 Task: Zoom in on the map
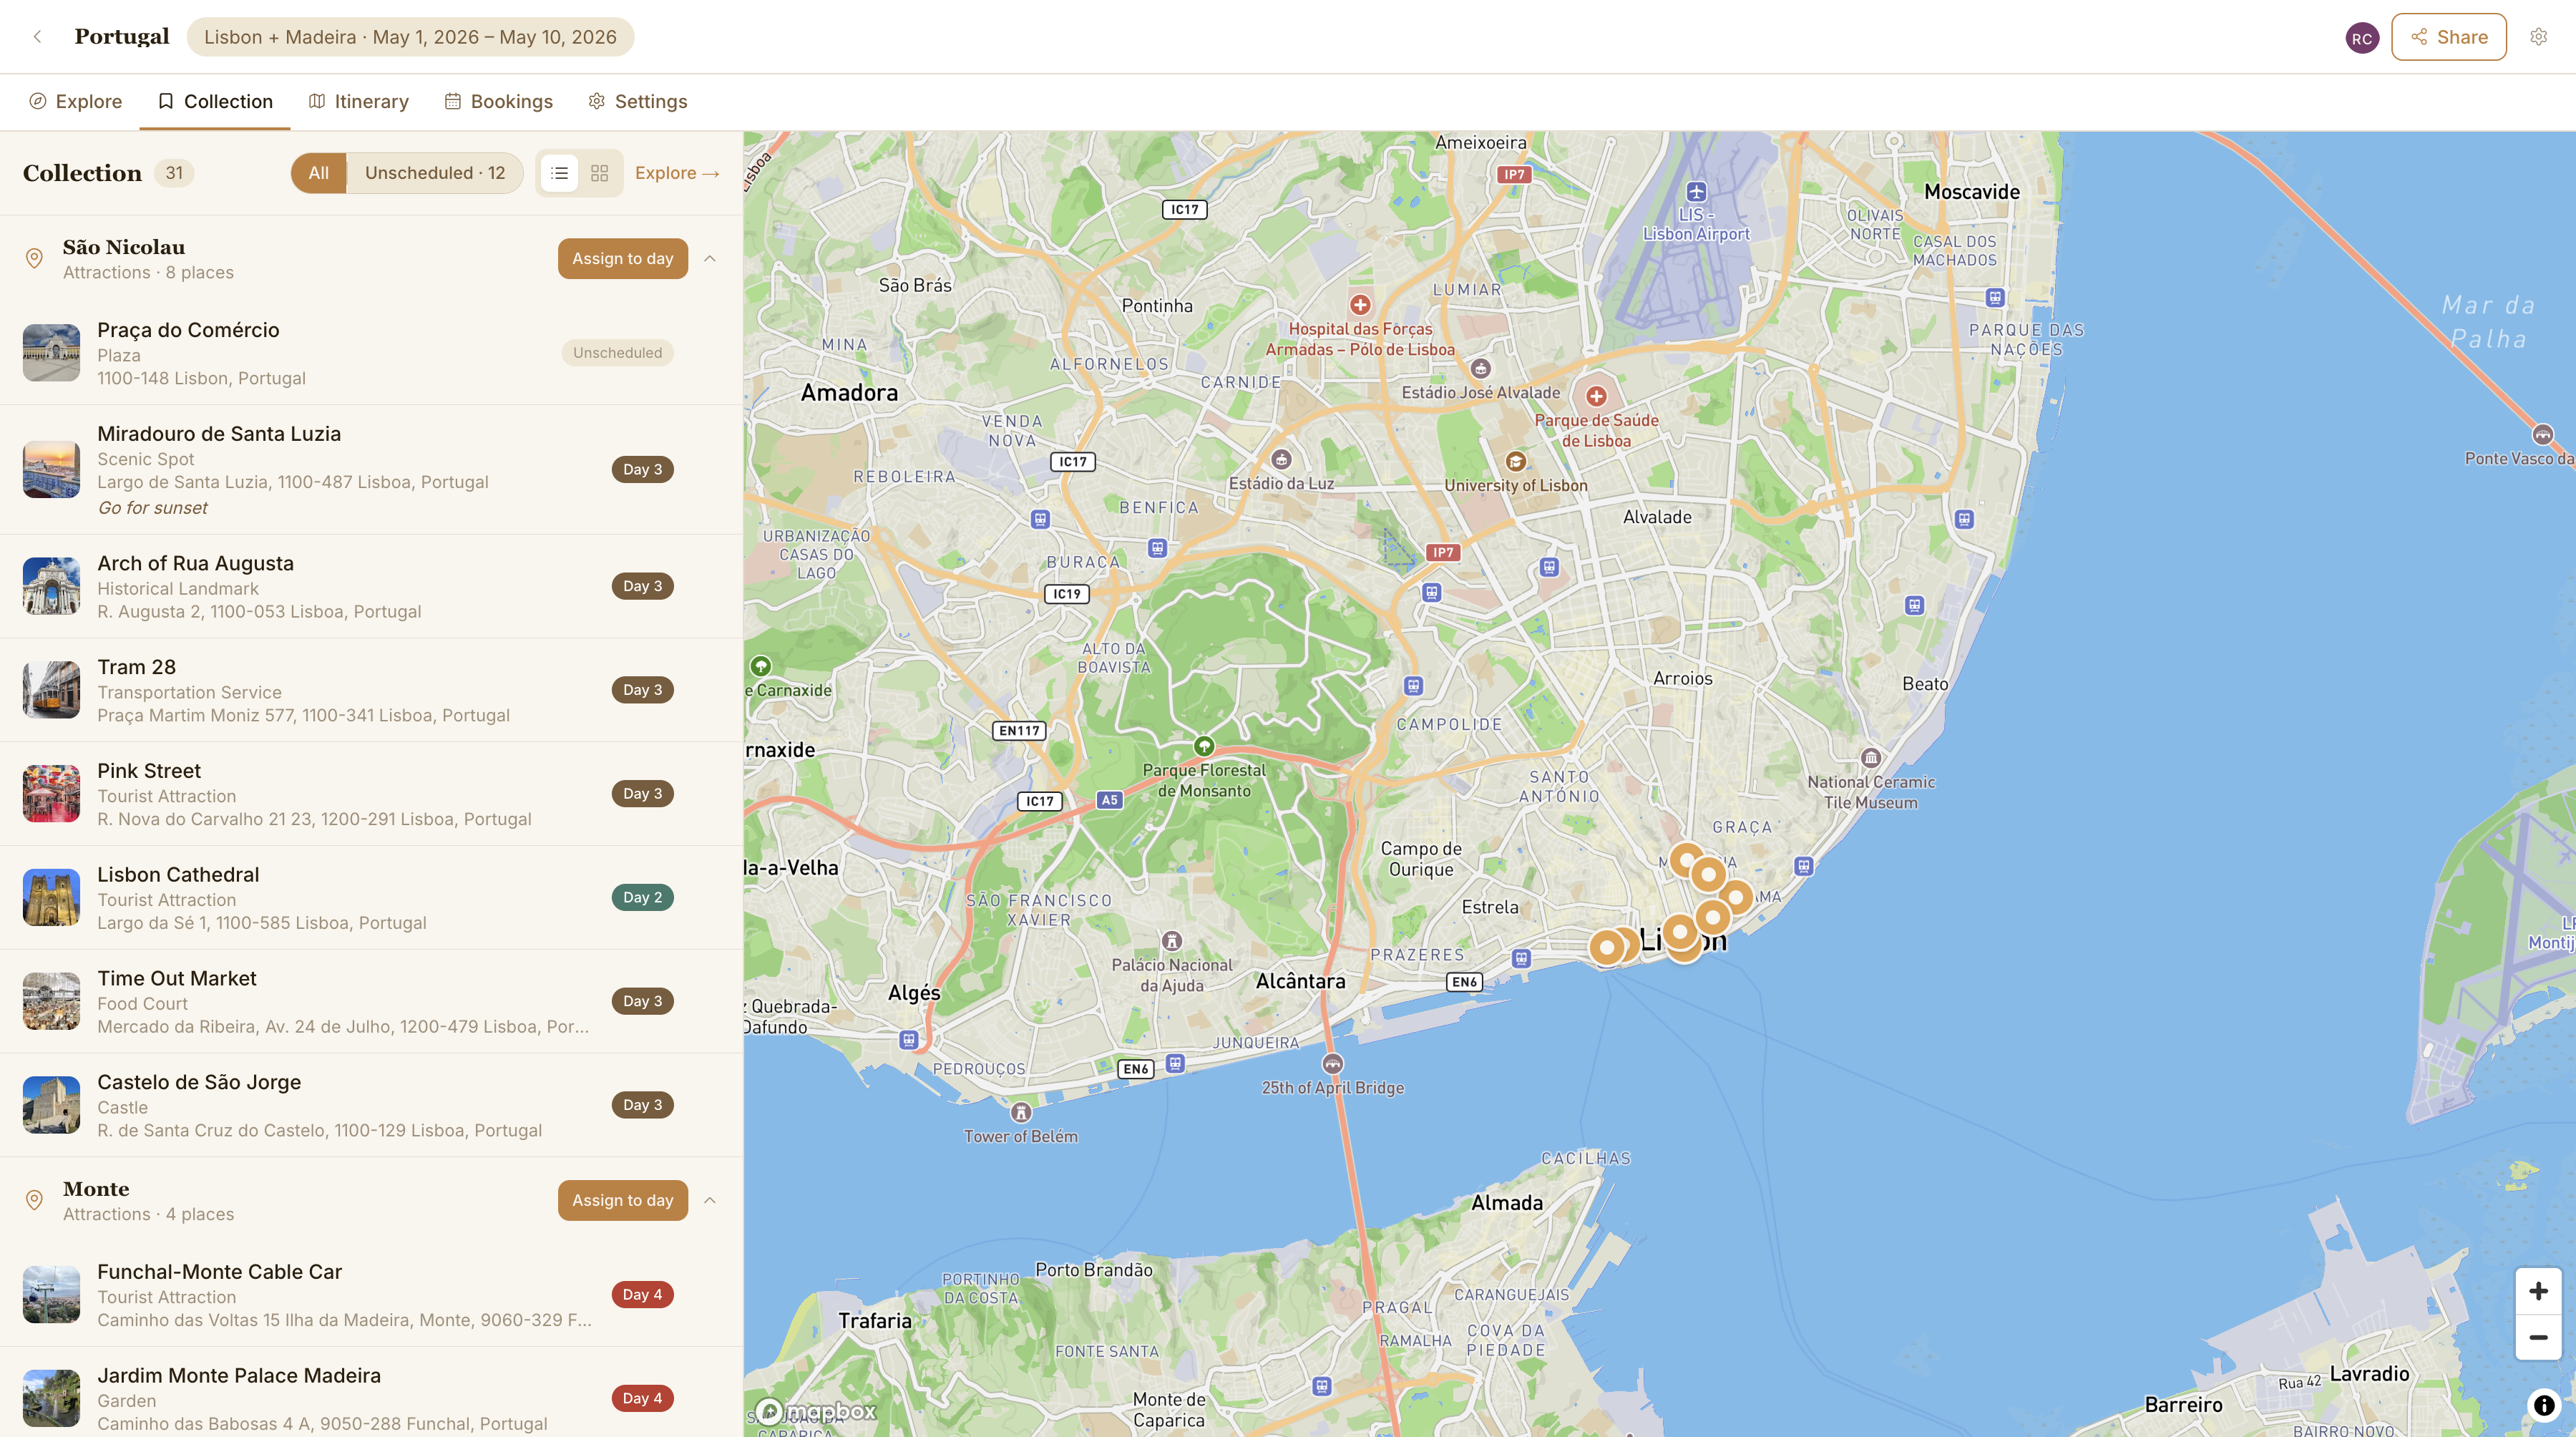2538,1290
